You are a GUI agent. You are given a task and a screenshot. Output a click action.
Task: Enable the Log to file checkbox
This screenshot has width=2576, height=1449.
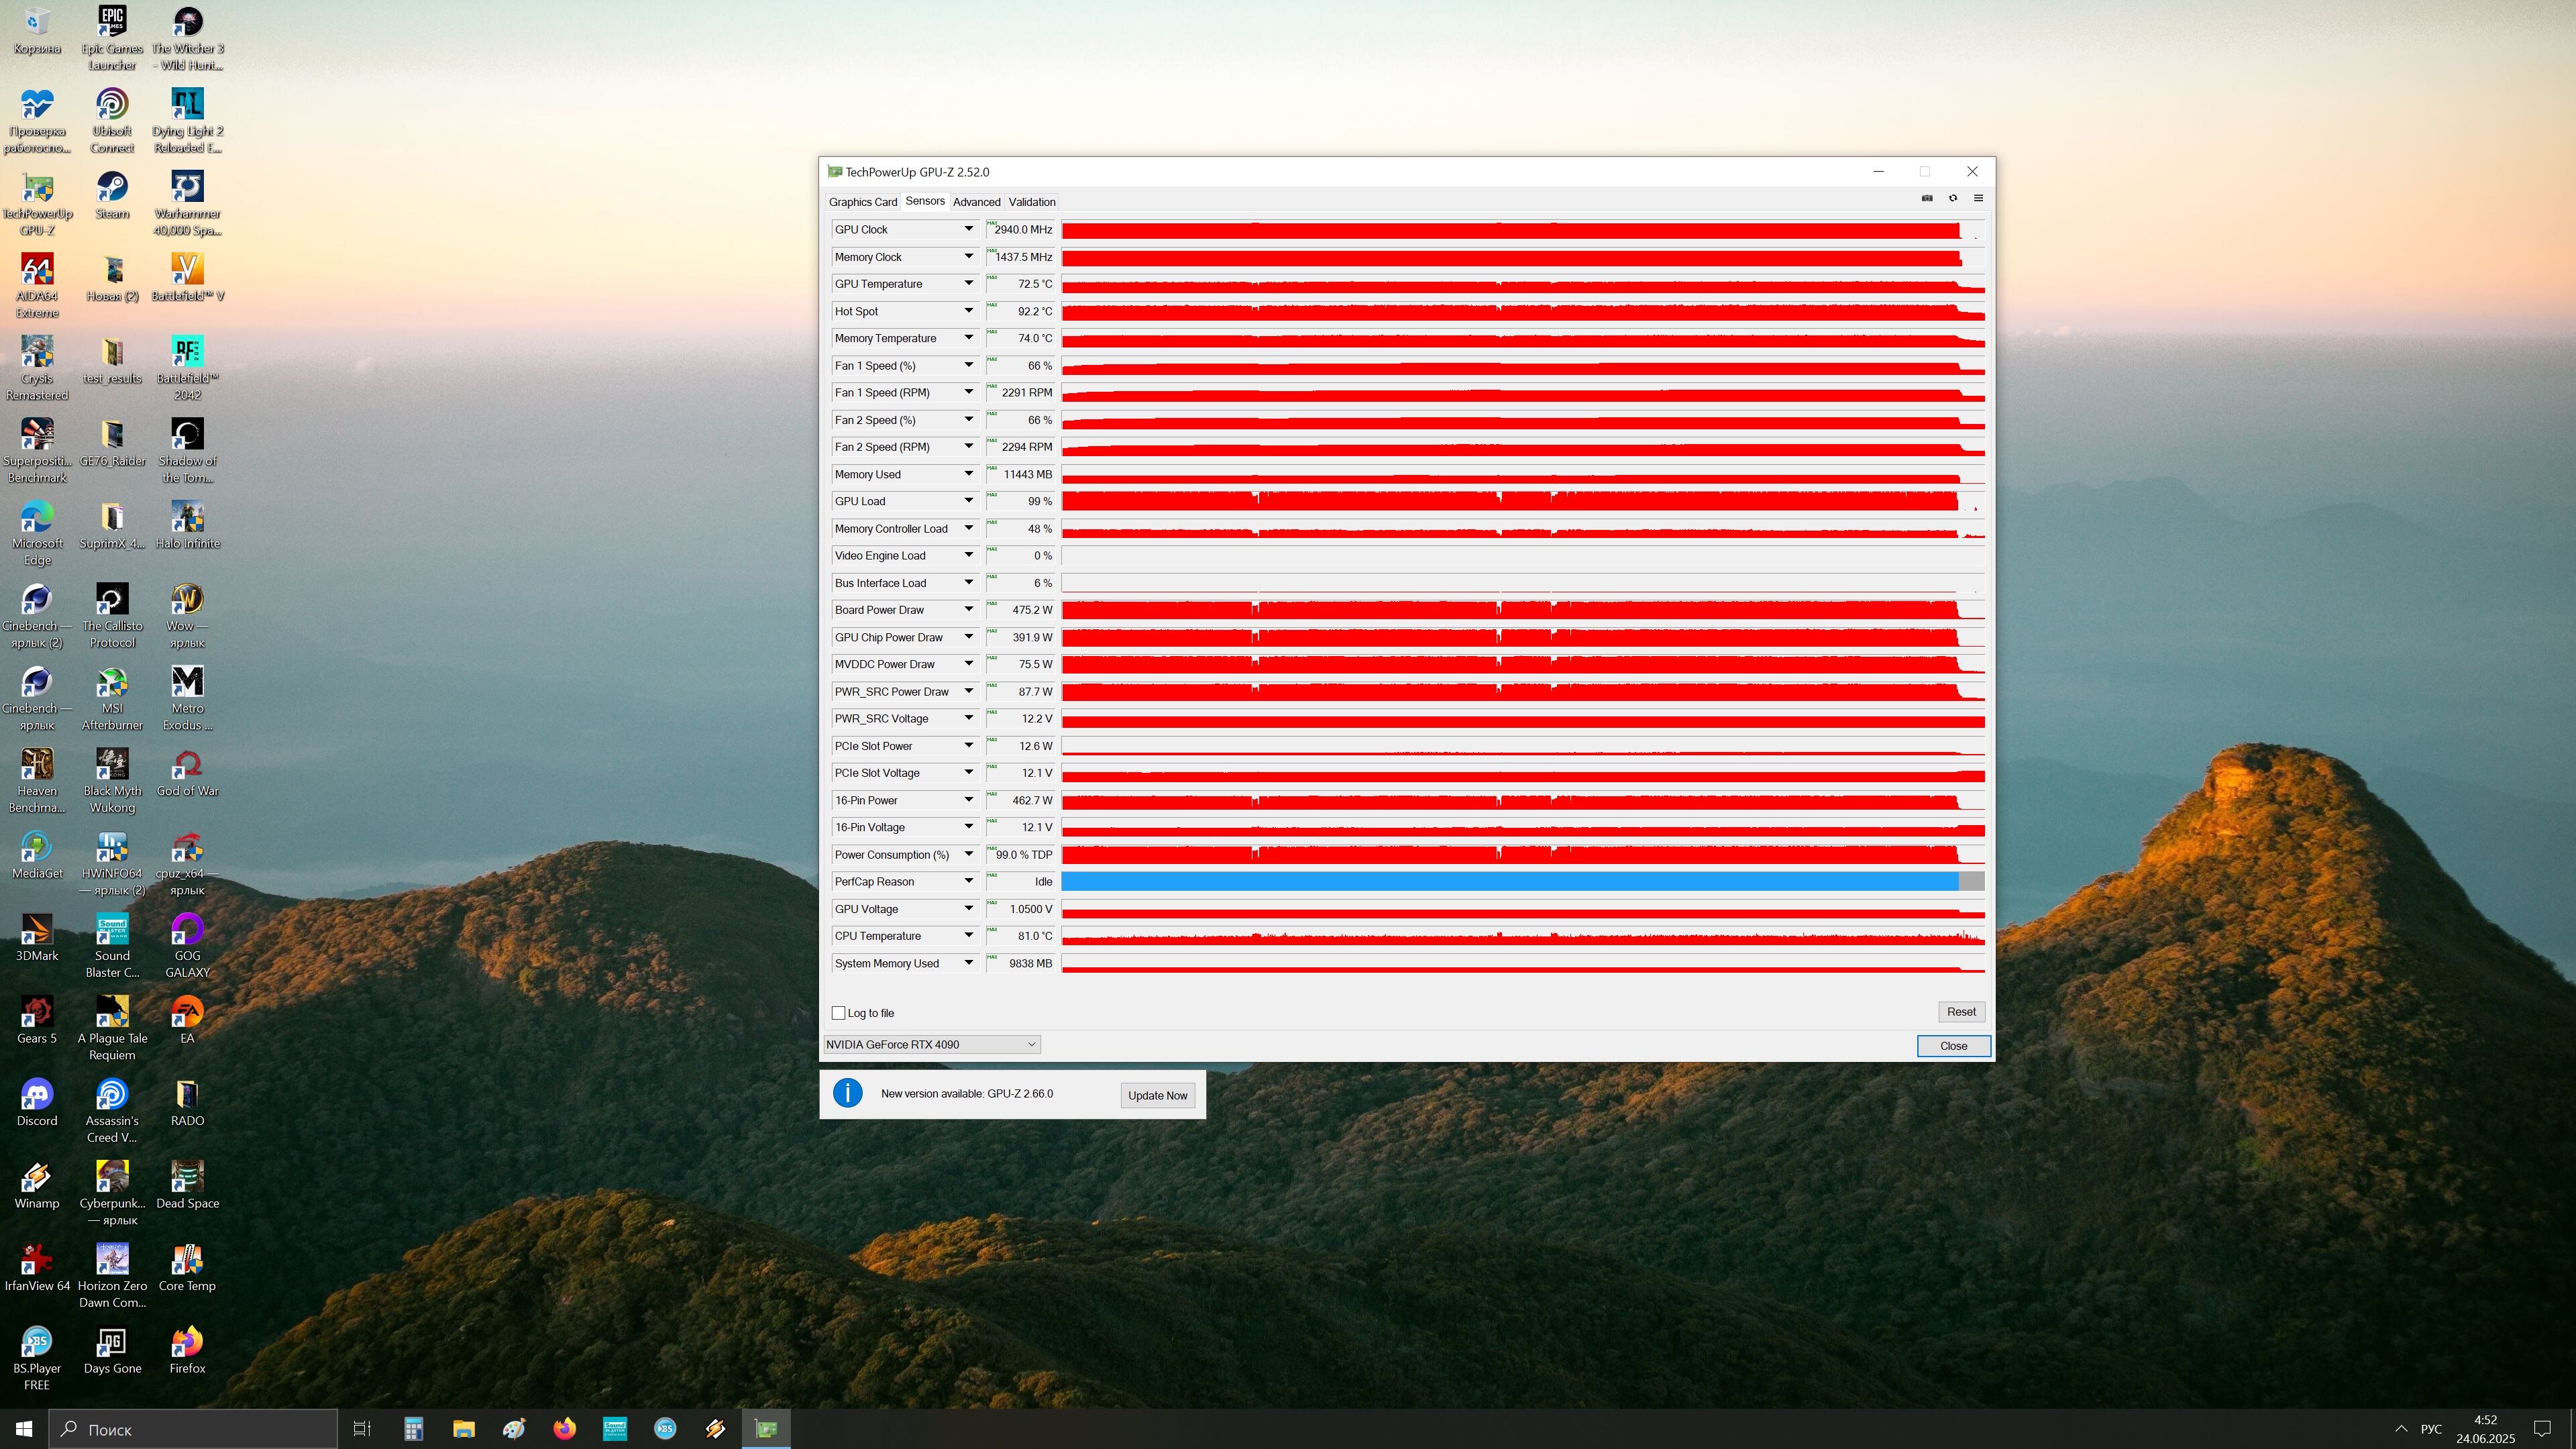click(x=838, y=1013)
